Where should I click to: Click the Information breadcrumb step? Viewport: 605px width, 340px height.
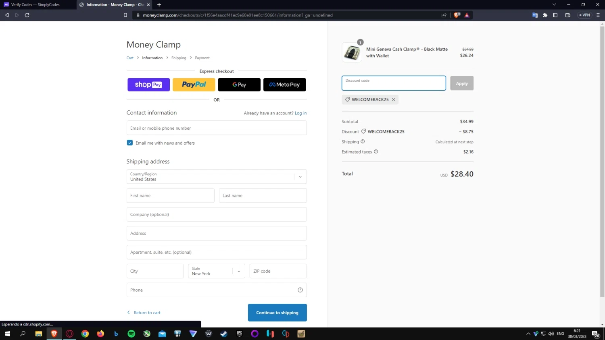152,58
